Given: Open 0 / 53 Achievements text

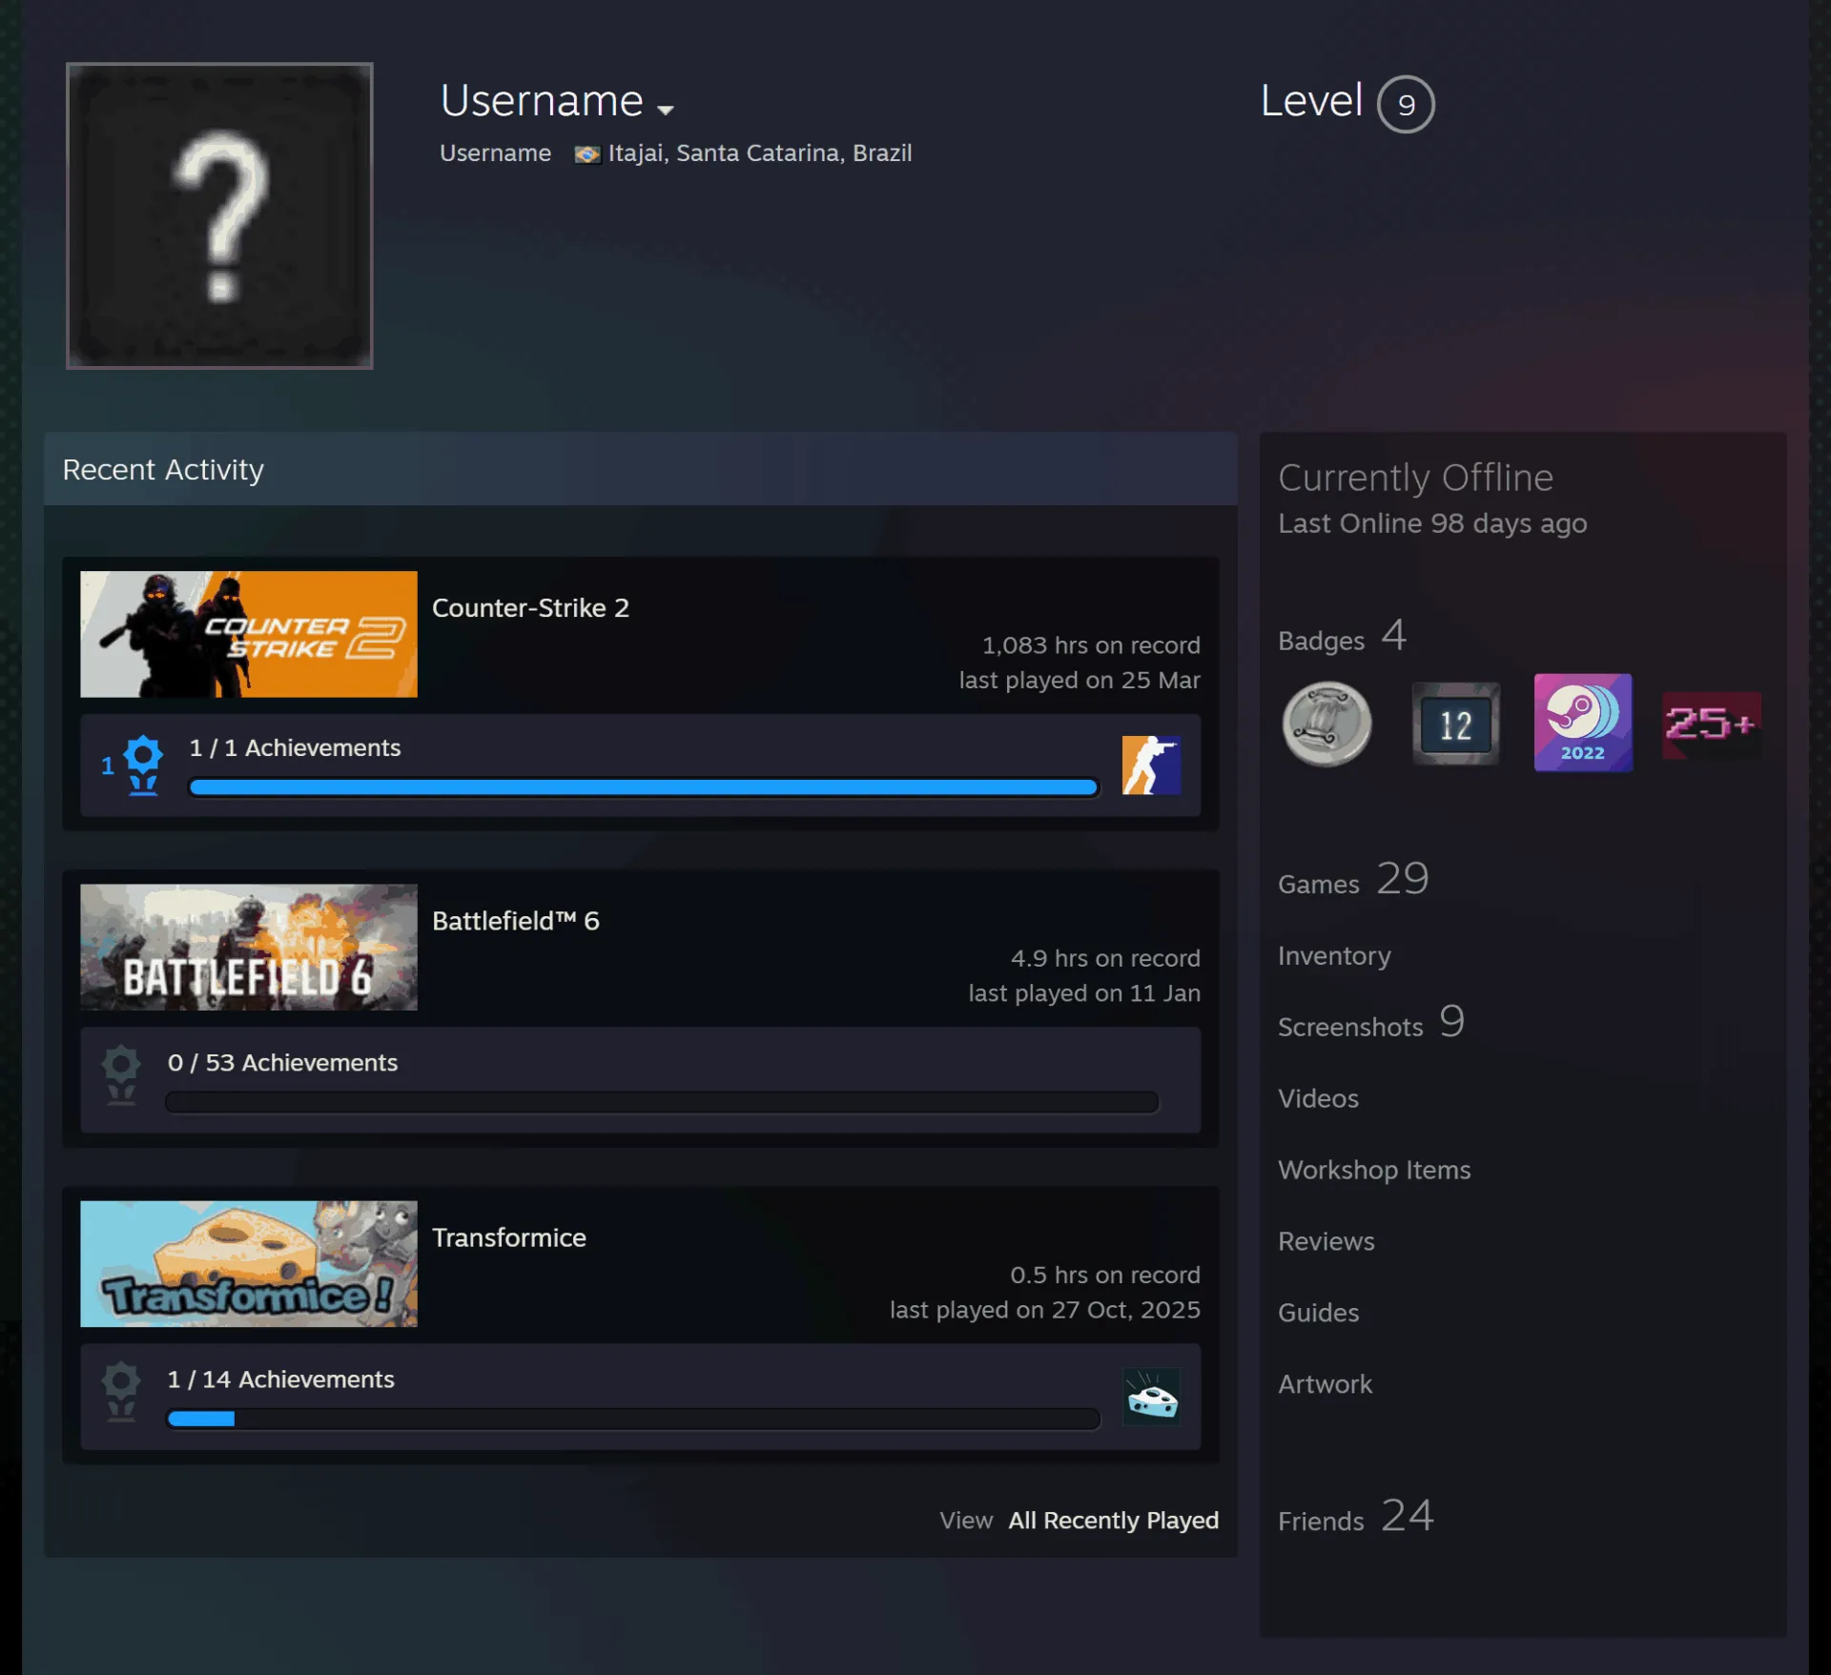Looking at the screenshot, I should coord(282,1063).
